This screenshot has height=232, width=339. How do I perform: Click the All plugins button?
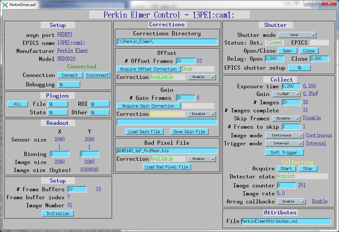[x=18, y=104]
